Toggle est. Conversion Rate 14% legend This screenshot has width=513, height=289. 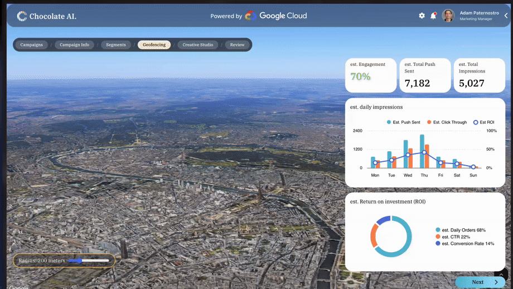[x=465, y=243]
